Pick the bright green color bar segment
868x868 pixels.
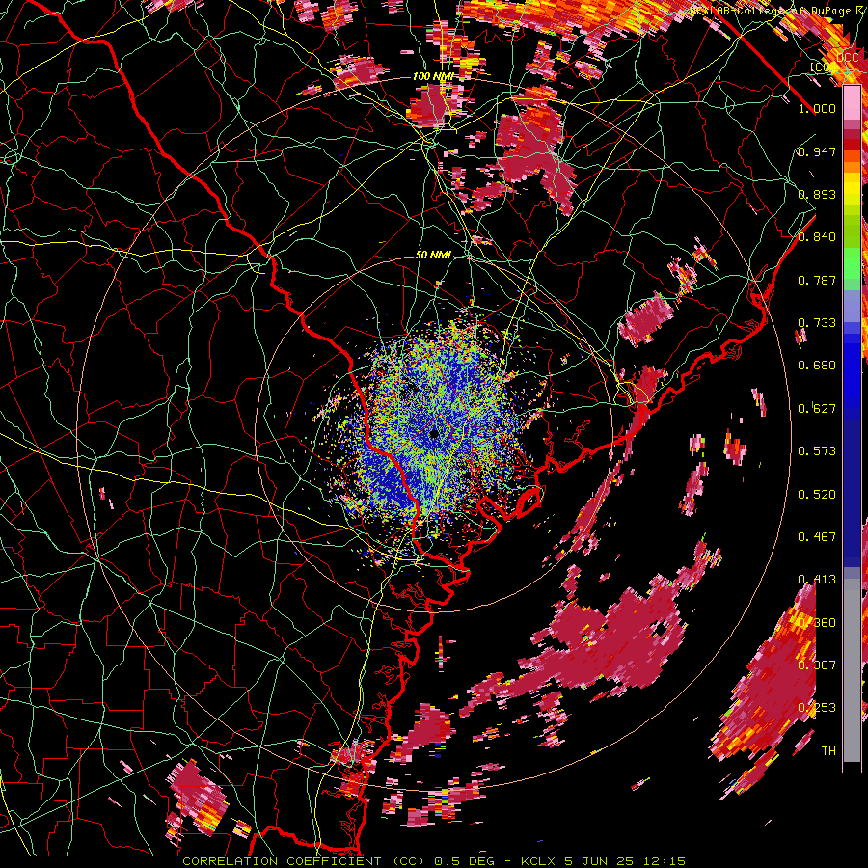click(x=852, y=263)
